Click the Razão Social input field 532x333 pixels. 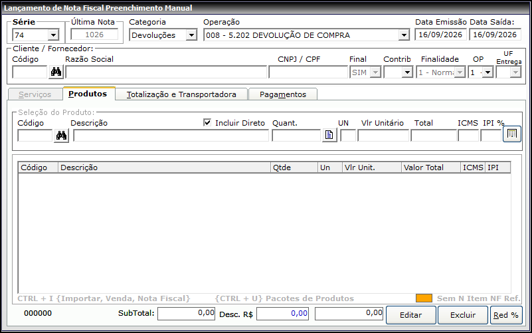coord(166,72)
